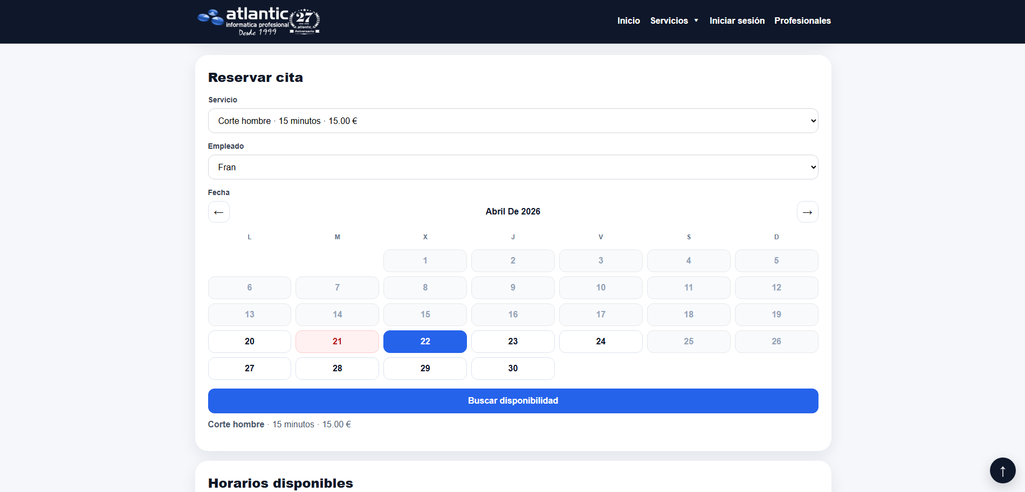Click the Iniciar sesión link

point(737,21)
